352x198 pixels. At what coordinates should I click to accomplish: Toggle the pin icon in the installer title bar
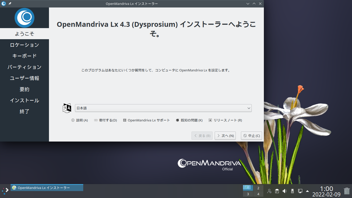(x=10, y=4)
